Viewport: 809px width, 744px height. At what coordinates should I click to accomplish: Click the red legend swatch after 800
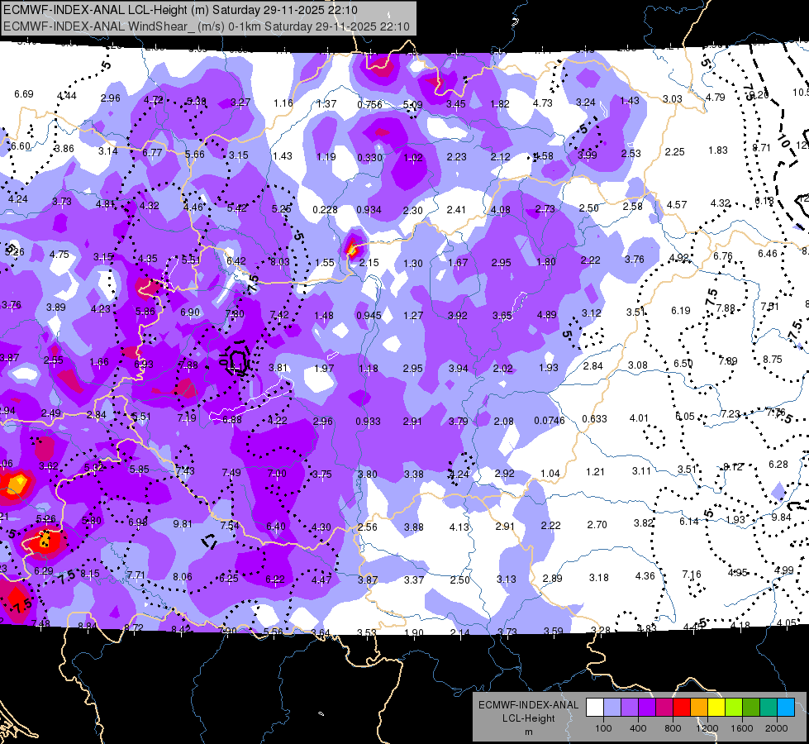[x=682, y=708]
